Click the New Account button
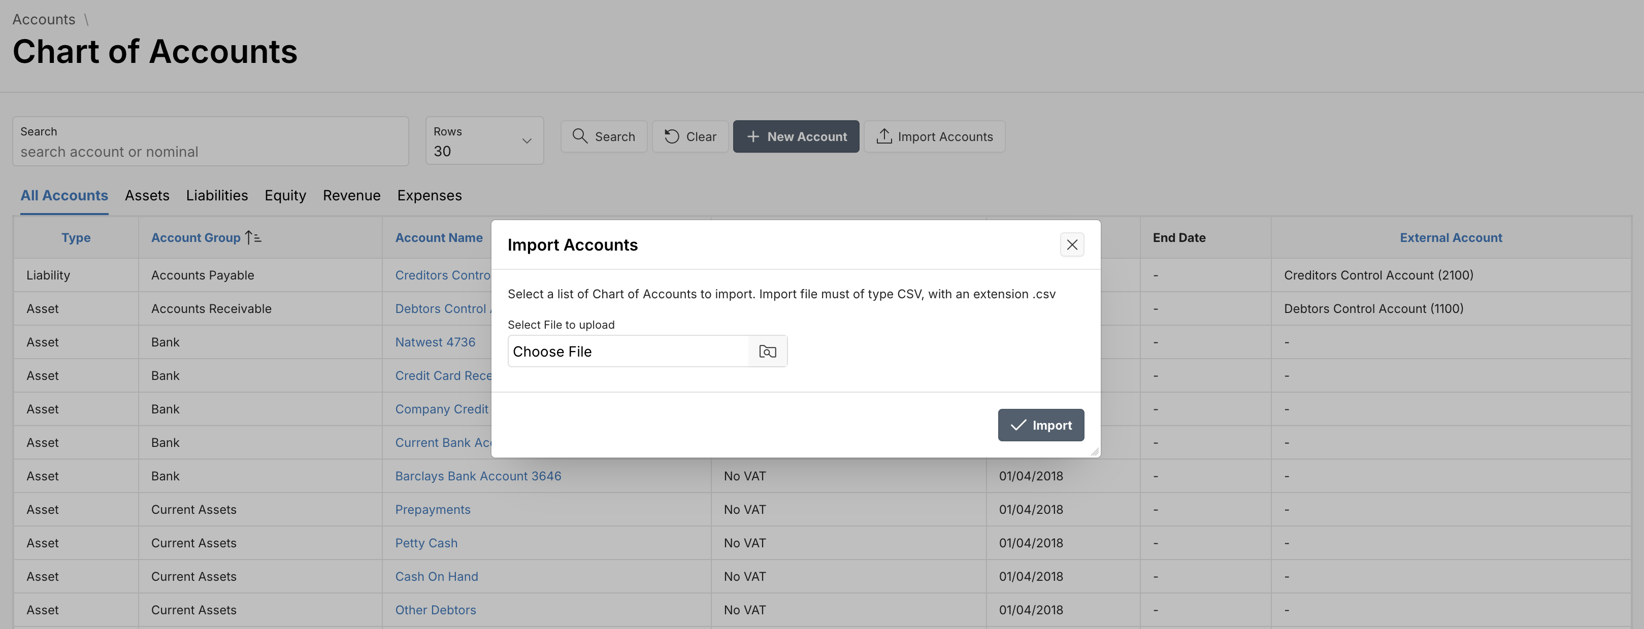Image resolution: width=1644 pixels, height=629 pixels. click(x=796, y=136)
